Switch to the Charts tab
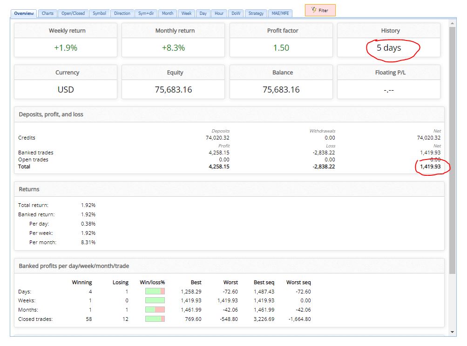The height and width of the screenshot is (346, 467). [x=47, y=13]
